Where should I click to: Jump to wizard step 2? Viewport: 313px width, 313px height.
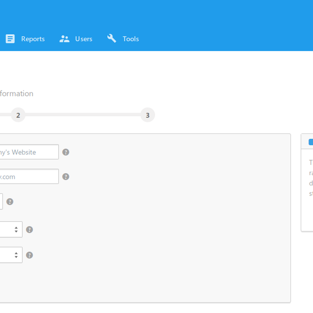point(18,115)
